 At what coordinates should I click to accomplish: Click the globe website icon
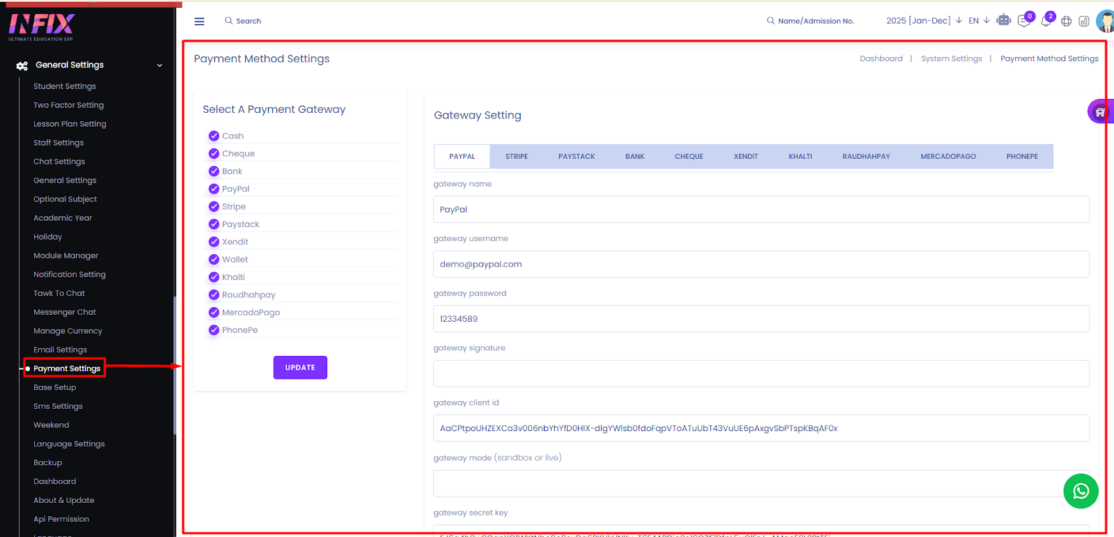click(x=1066, y=21)
